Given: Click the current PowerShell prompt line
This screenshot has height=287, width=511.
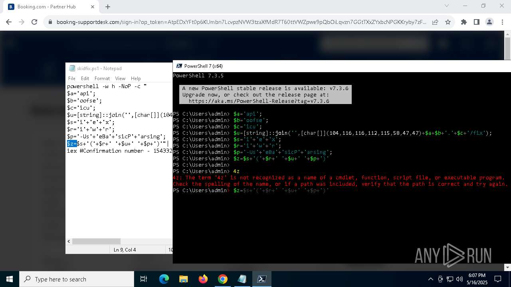Looking at the screenshot, I should [251, 191].
